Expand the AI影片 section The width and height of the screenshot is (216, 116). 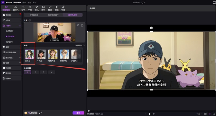click(x=20, y=20)
